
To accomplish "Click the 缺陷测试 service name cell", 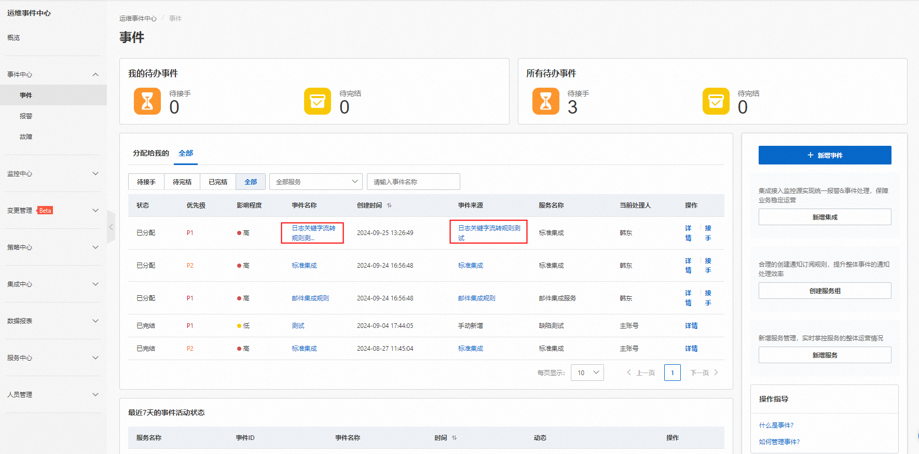I will [551, 326].
